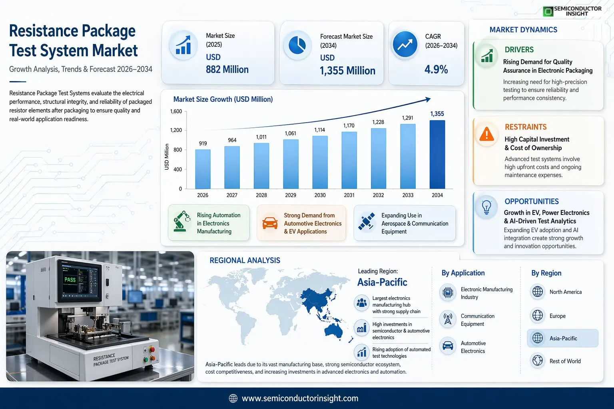Click the factory investments icon
614x409 pixels.
pos(362,328)
